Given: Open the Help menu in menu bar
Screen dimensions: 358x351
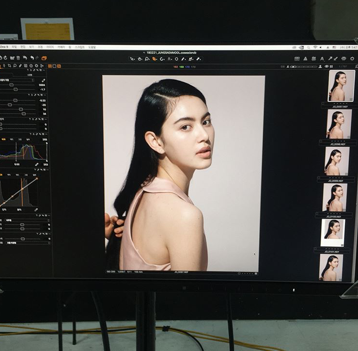Looking at the screenshot, I should click(x=92, y=48).
